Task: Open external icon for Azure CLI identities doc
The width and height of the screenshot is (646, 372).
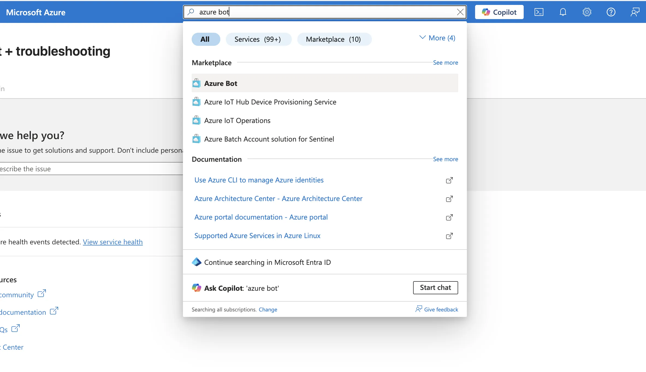Action: coord(449,180)
